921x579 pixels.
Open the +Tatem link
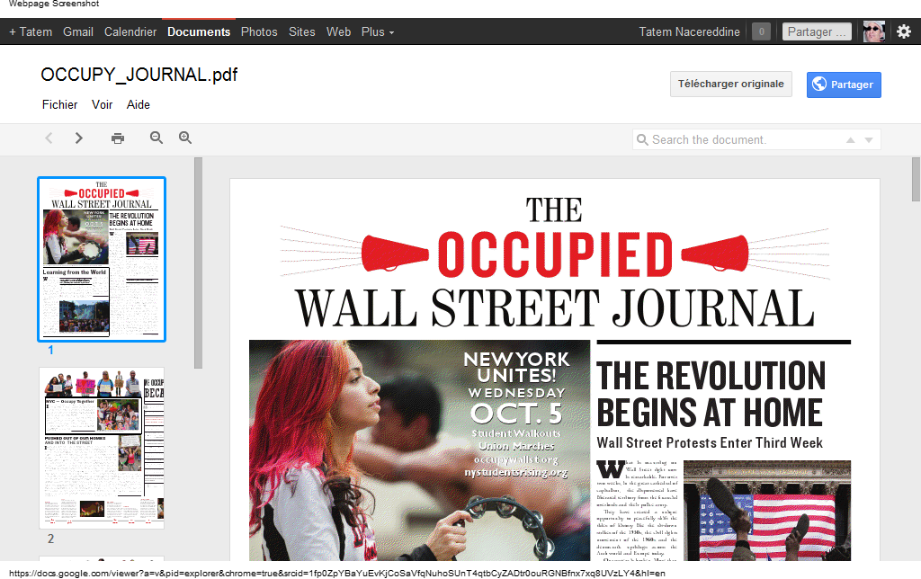click(31, 31)
